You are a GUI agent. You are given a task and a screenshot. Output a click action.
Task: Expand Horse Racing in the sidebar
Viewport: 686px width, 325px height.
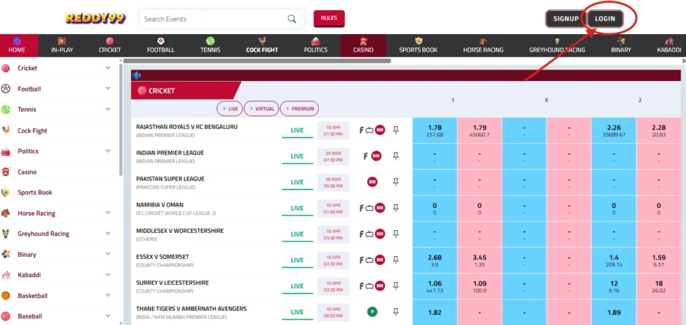[x=108, y=213]
